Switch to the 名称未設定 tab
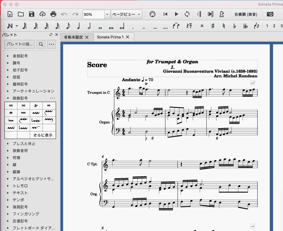This screenshot has height=231, width=283. 73,37
